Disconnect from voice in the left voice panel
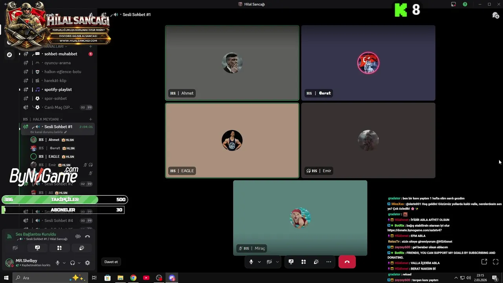 (88, 236)
